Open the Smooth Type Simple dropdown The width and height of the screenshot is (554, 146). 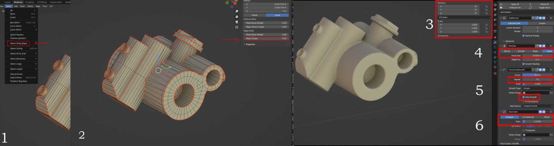pos(537,88)
